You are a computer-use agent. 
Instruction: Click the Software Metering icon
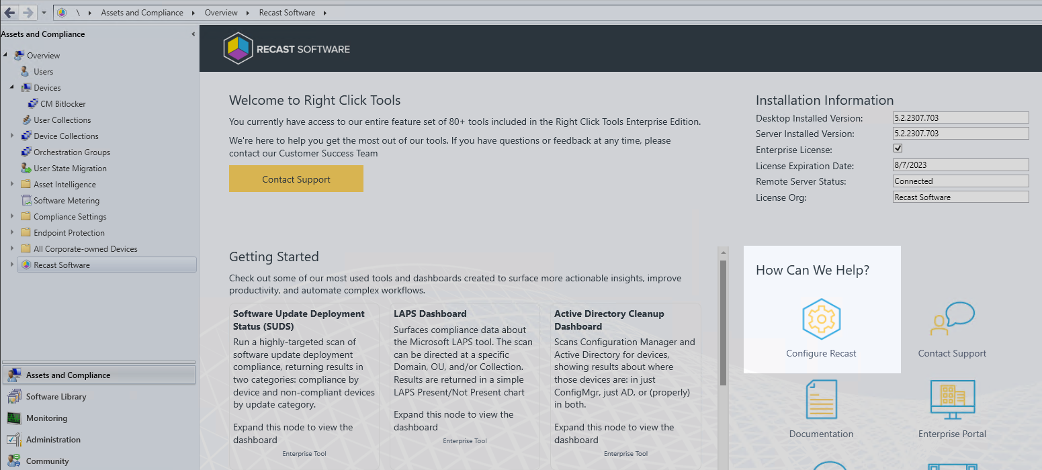26,201
